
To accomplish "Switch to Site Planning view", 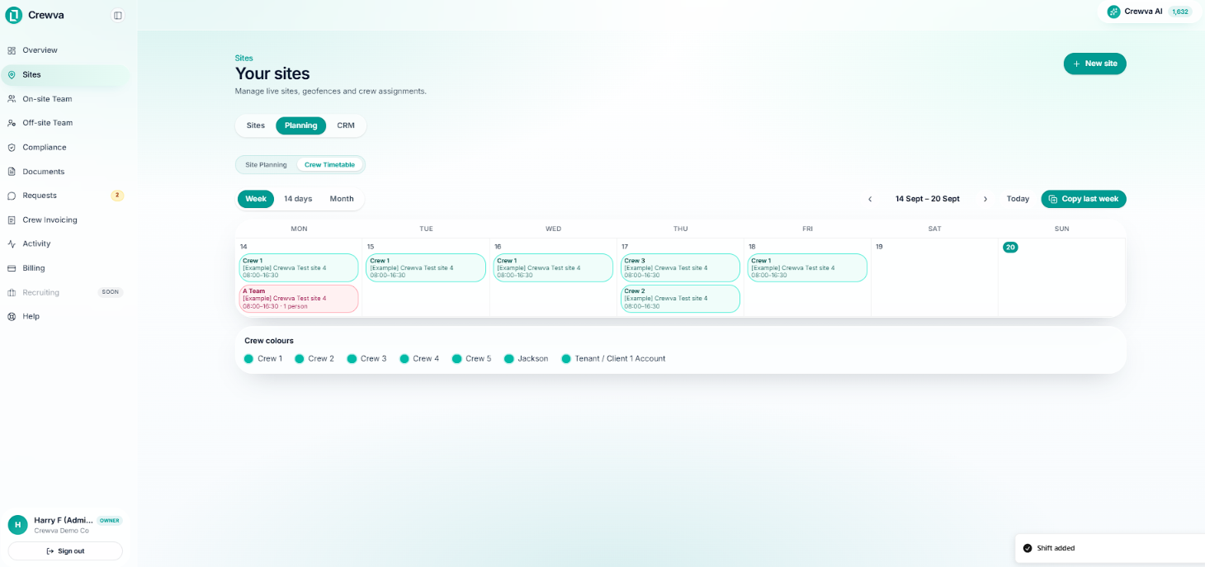I will click(266, 165).
